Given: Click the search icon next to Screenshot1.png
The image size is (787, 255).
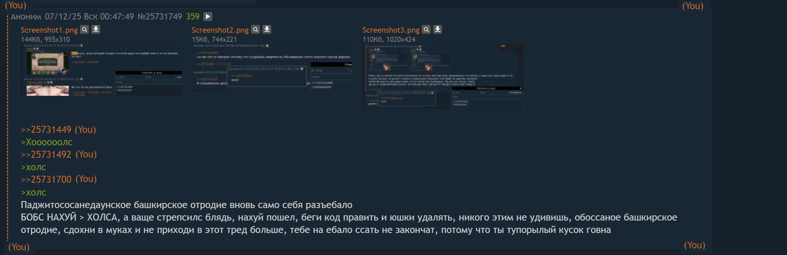Looking at the screenshot, I should tap(84, 29).
